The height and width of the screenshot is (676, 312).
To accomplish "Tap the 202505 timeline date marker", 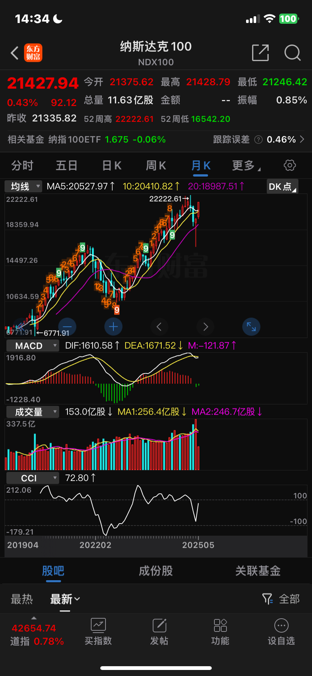I will point(198,545).
